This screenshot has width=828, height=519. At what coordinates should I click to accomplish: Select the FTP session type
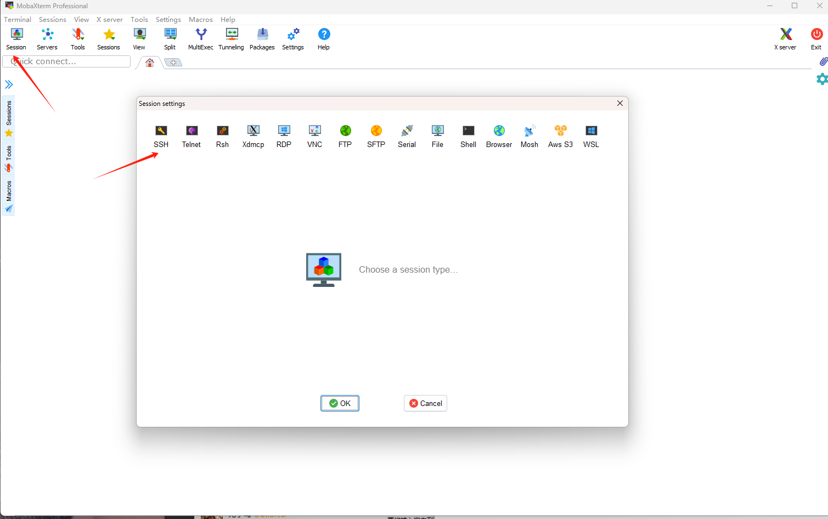345,137
